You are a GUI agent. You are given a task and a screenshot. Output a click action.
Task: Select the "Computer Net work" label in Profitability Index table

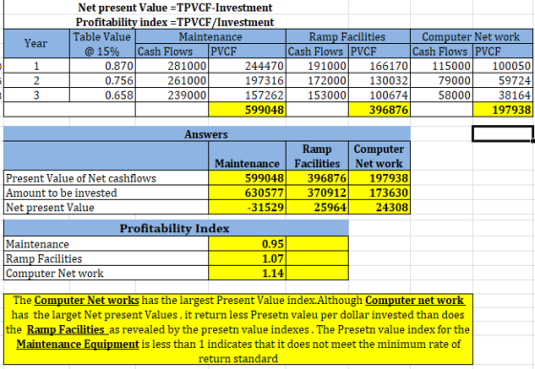tap(106, 273)
